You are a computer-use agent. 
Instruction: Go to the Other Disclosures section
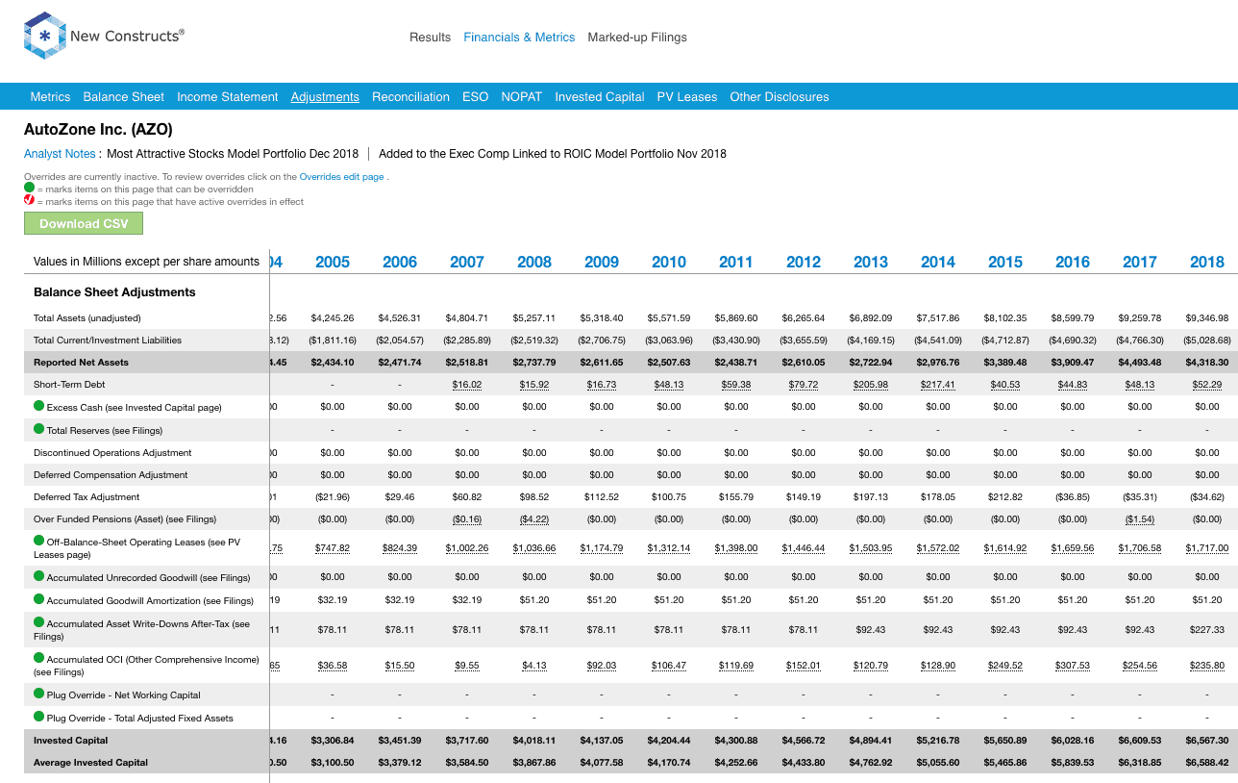tap(780, 97)
